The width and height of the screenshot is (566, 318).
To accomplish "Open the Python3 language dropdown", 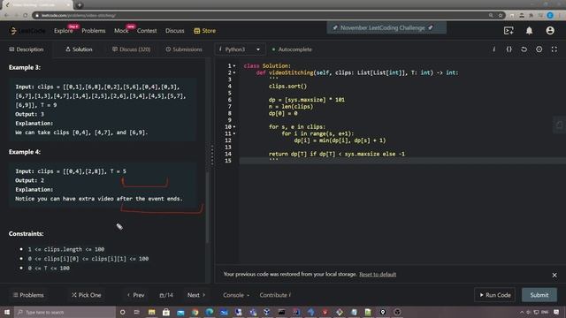I will pos(240,49).
